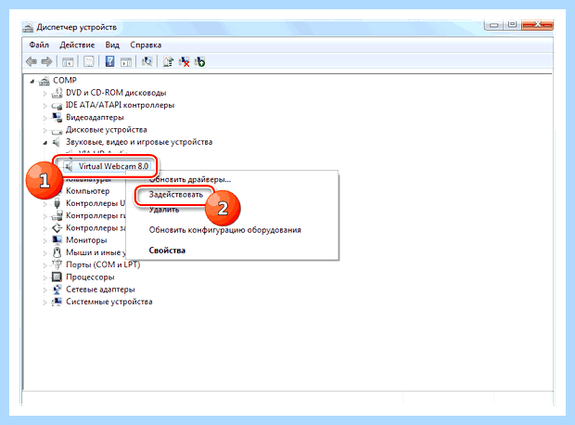Click the Процессоры chip icon
575x425 pixels.
pos(57,277)
